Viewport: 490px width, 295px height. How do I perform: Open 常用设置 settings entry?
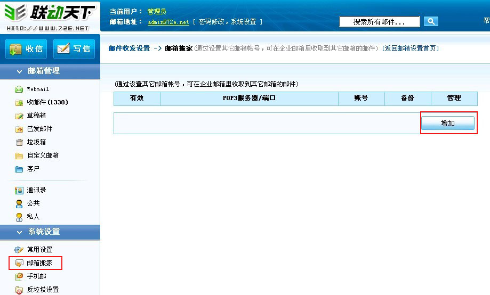[39, 249]
